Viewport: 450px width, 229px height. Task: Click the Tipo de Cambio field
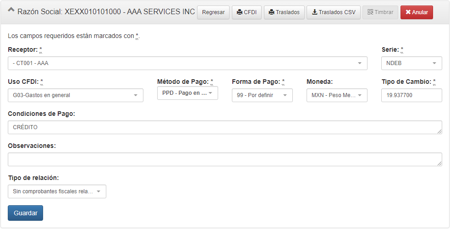pos(411,95)
